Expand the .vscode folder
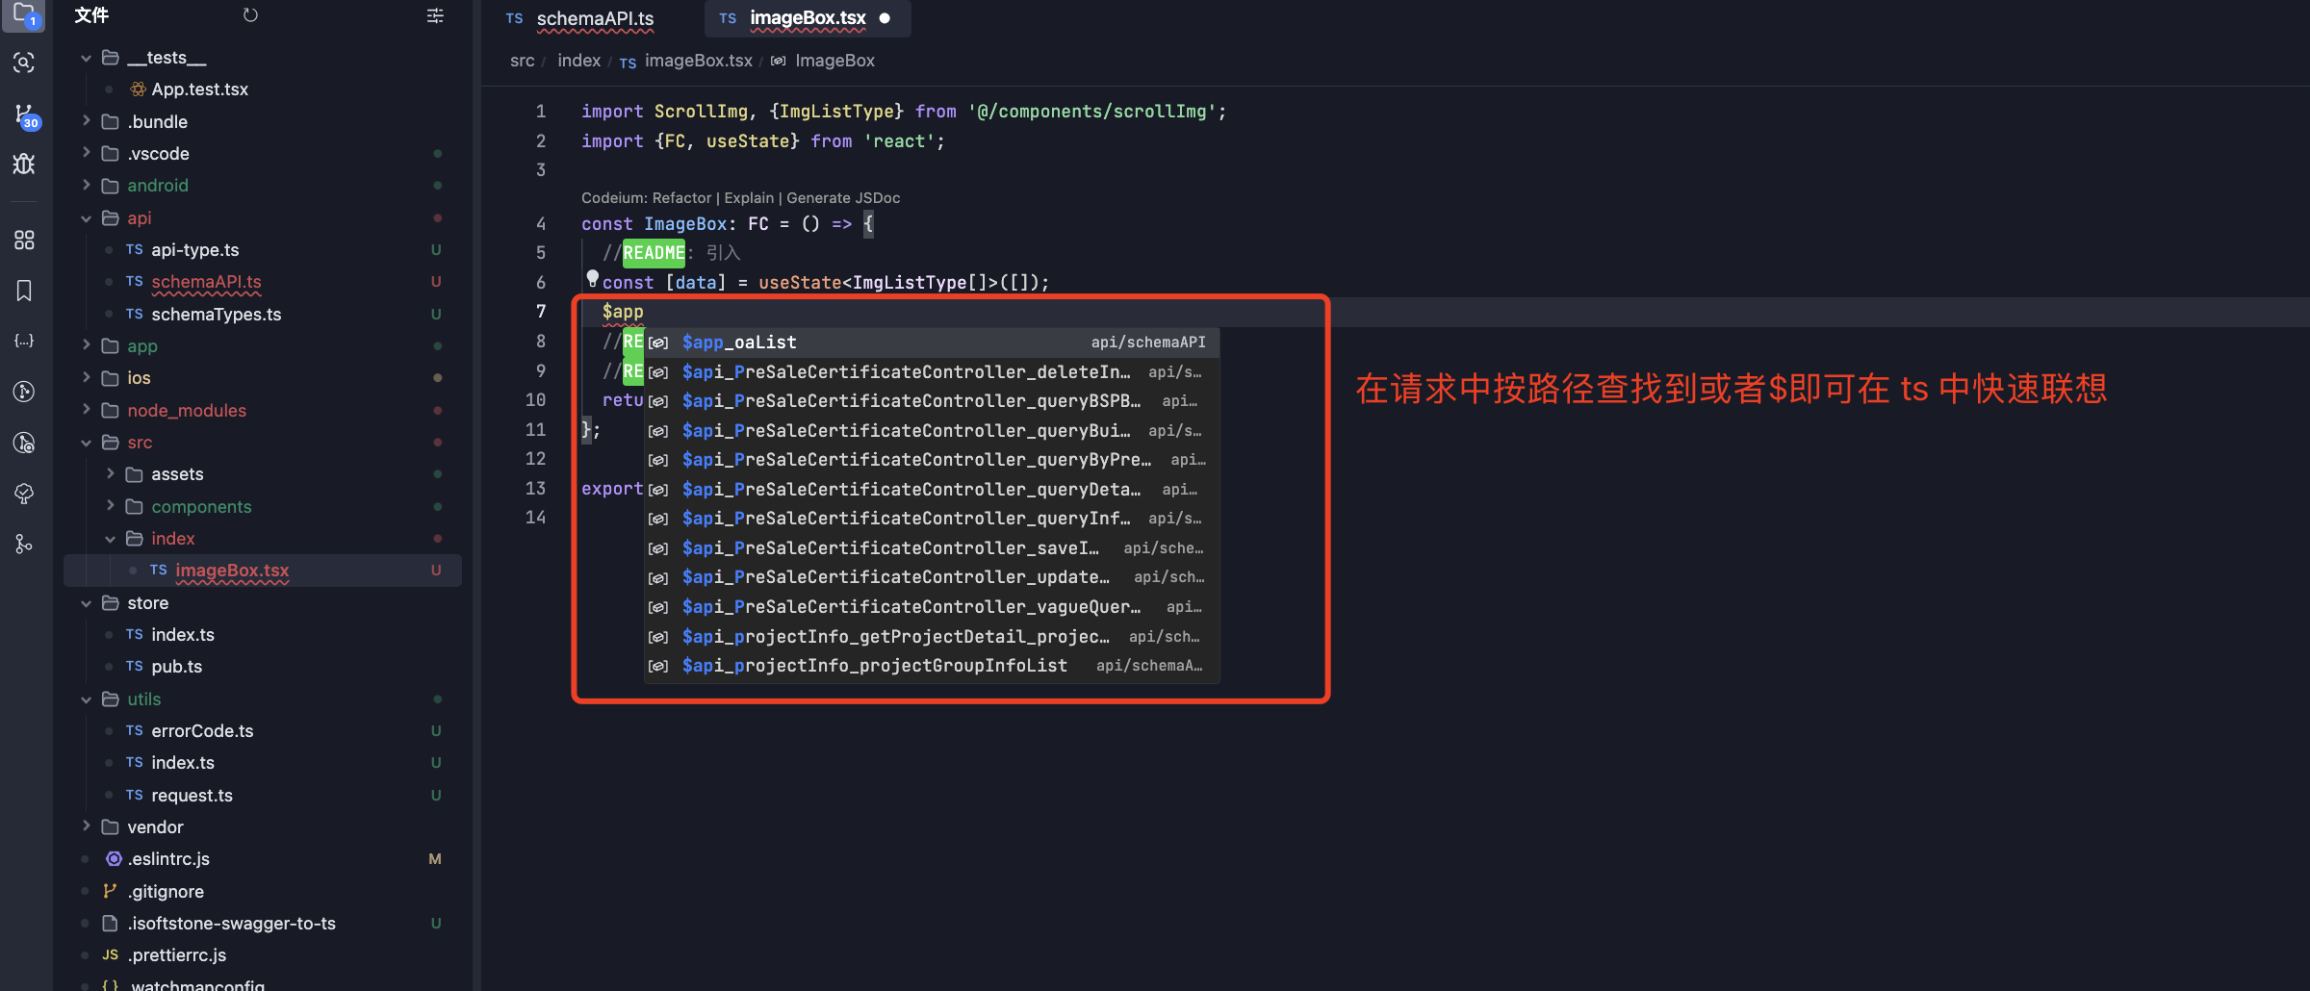The height and width of the screenshot is (991, 2310). pyautogui.click(x=86, y=153)
